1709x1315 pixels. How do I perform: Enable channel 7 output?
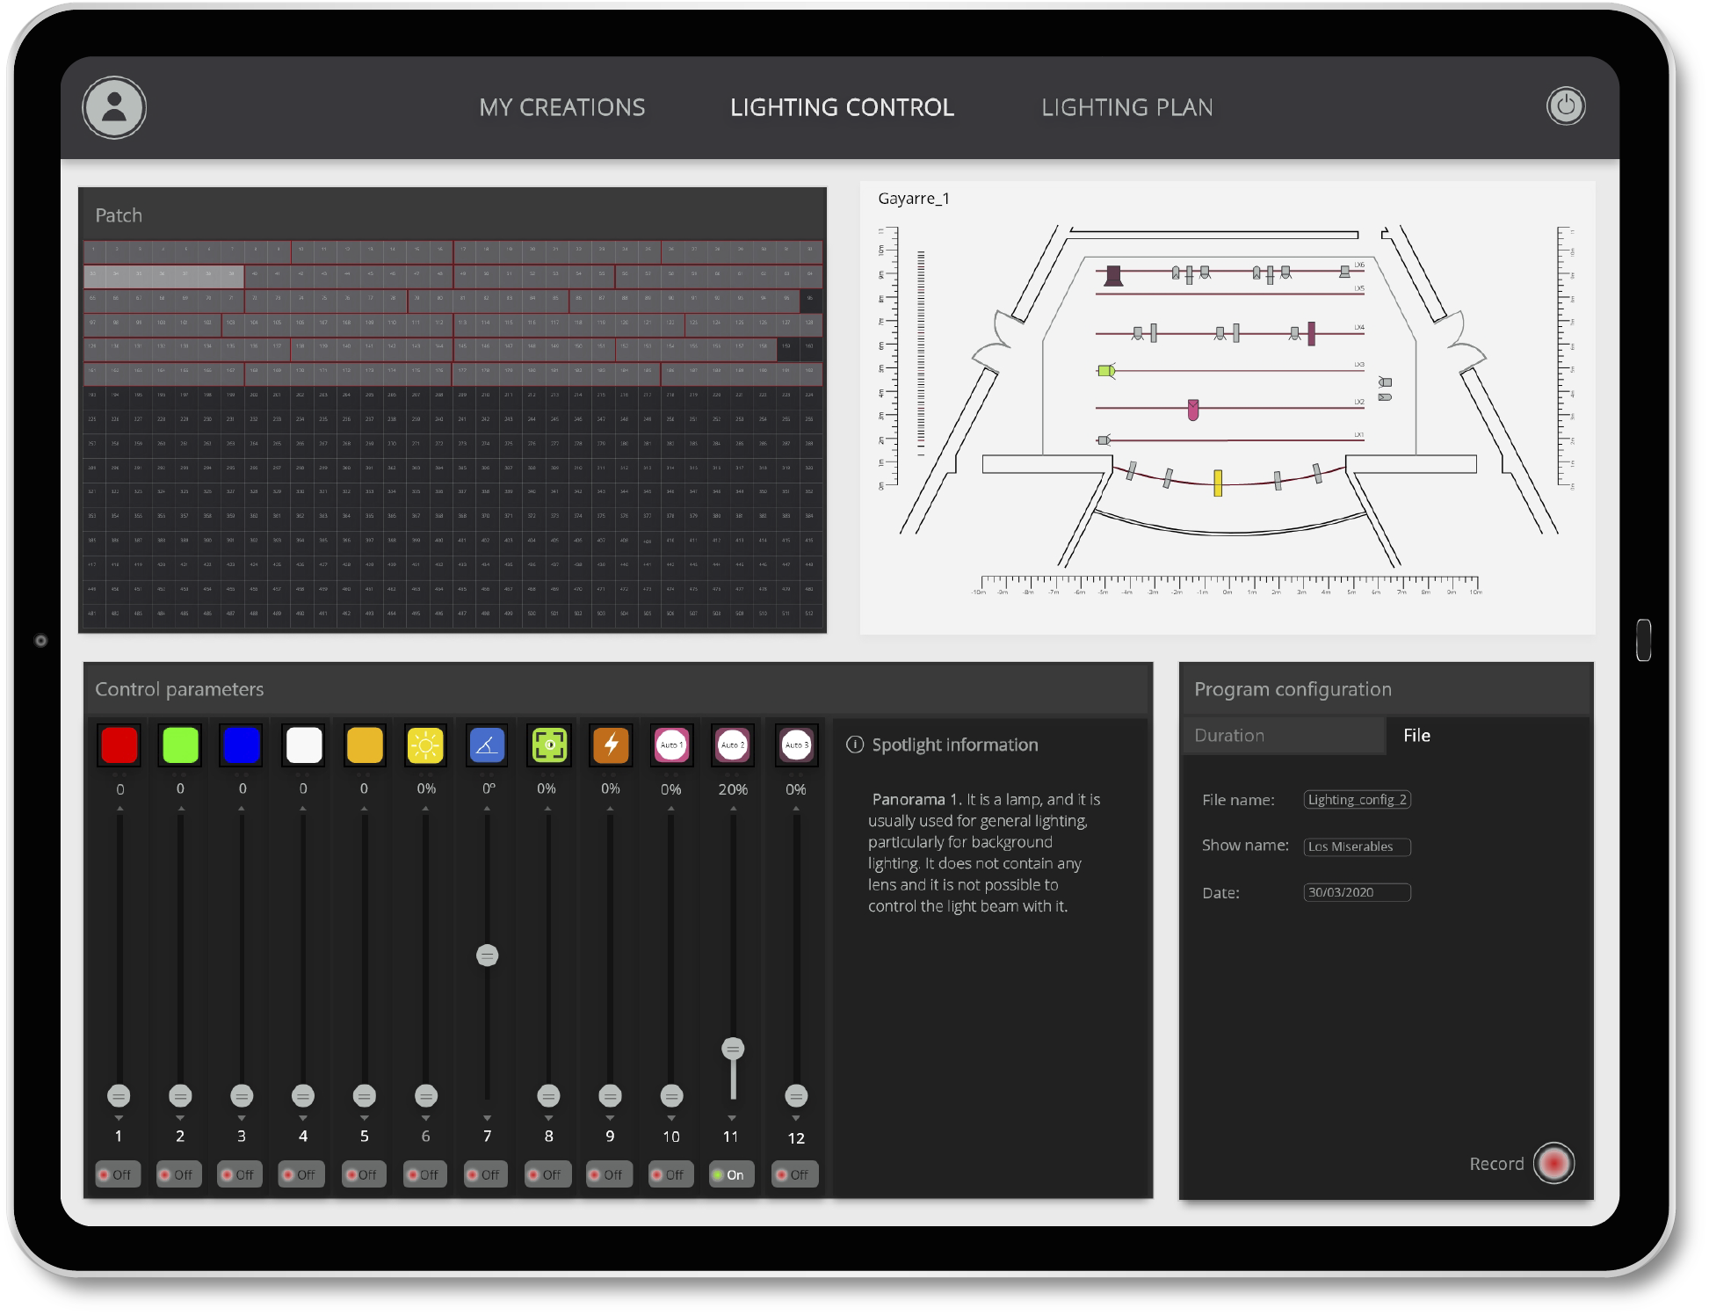[487, 1174]
